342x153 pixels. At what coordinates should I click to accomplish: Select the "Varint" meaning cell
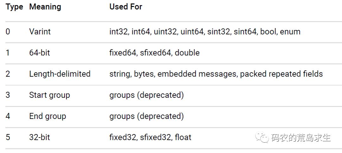pos(40,32)
